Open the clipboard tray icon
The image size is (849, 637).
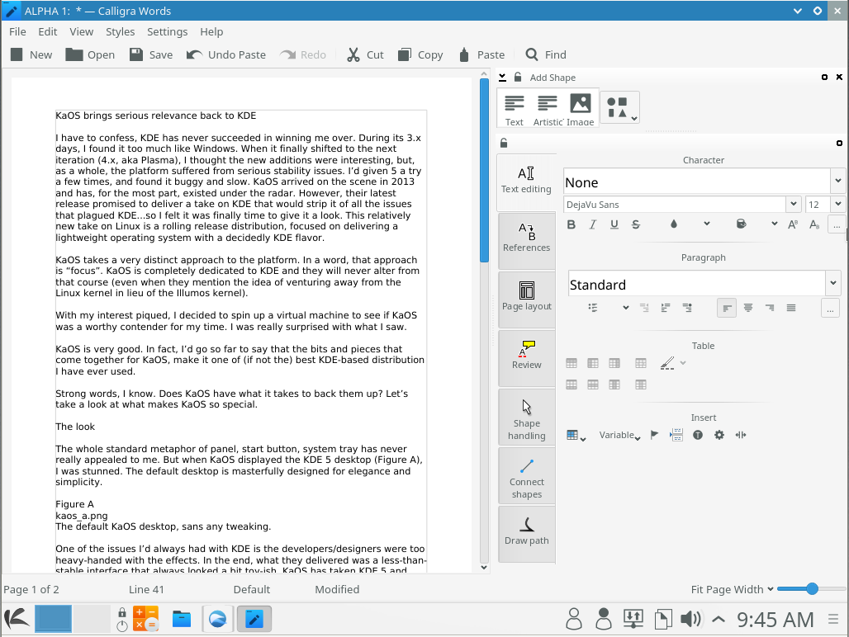pyautogui.click(x=662, y=619)
